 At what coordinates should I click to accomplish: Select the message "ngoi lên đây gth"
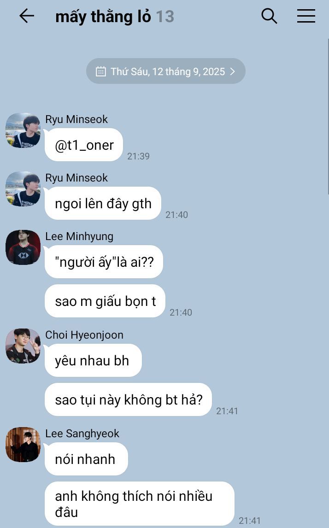click(x=103, y=203)
